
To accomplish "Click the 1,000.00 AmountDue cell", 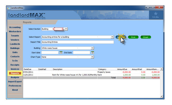I will [127, 75].
